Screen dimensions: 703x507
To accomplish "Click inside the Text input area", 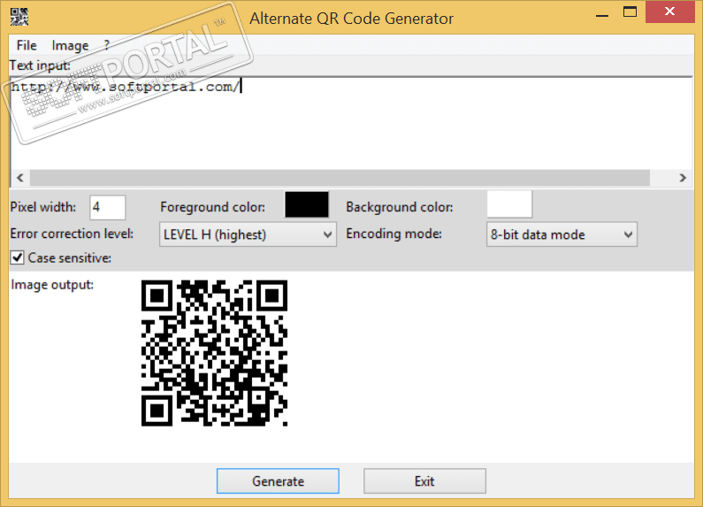I will [x=351, y=123].
